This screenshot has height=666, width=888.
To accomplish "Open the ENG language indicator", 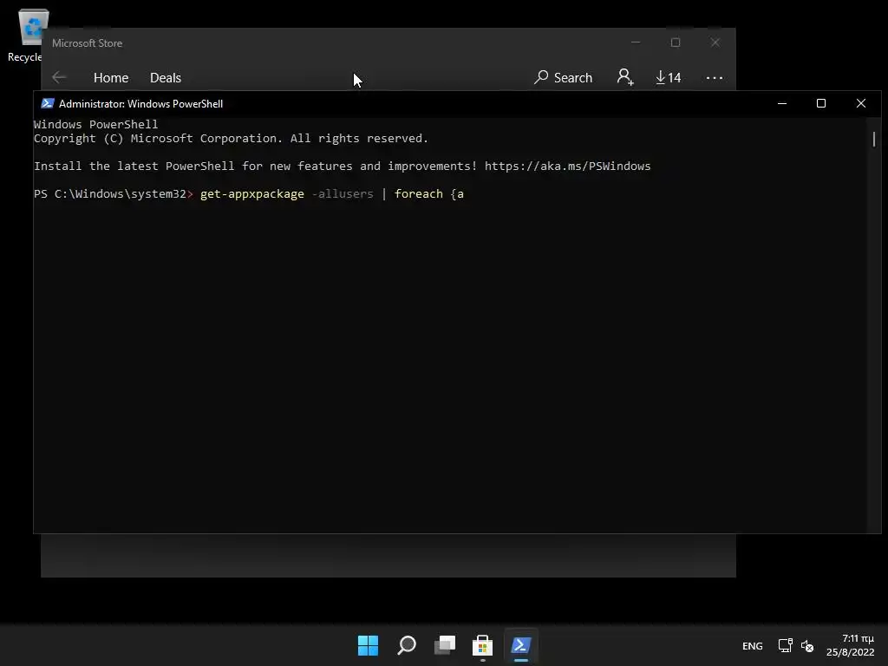I will [x=752, y=646].
